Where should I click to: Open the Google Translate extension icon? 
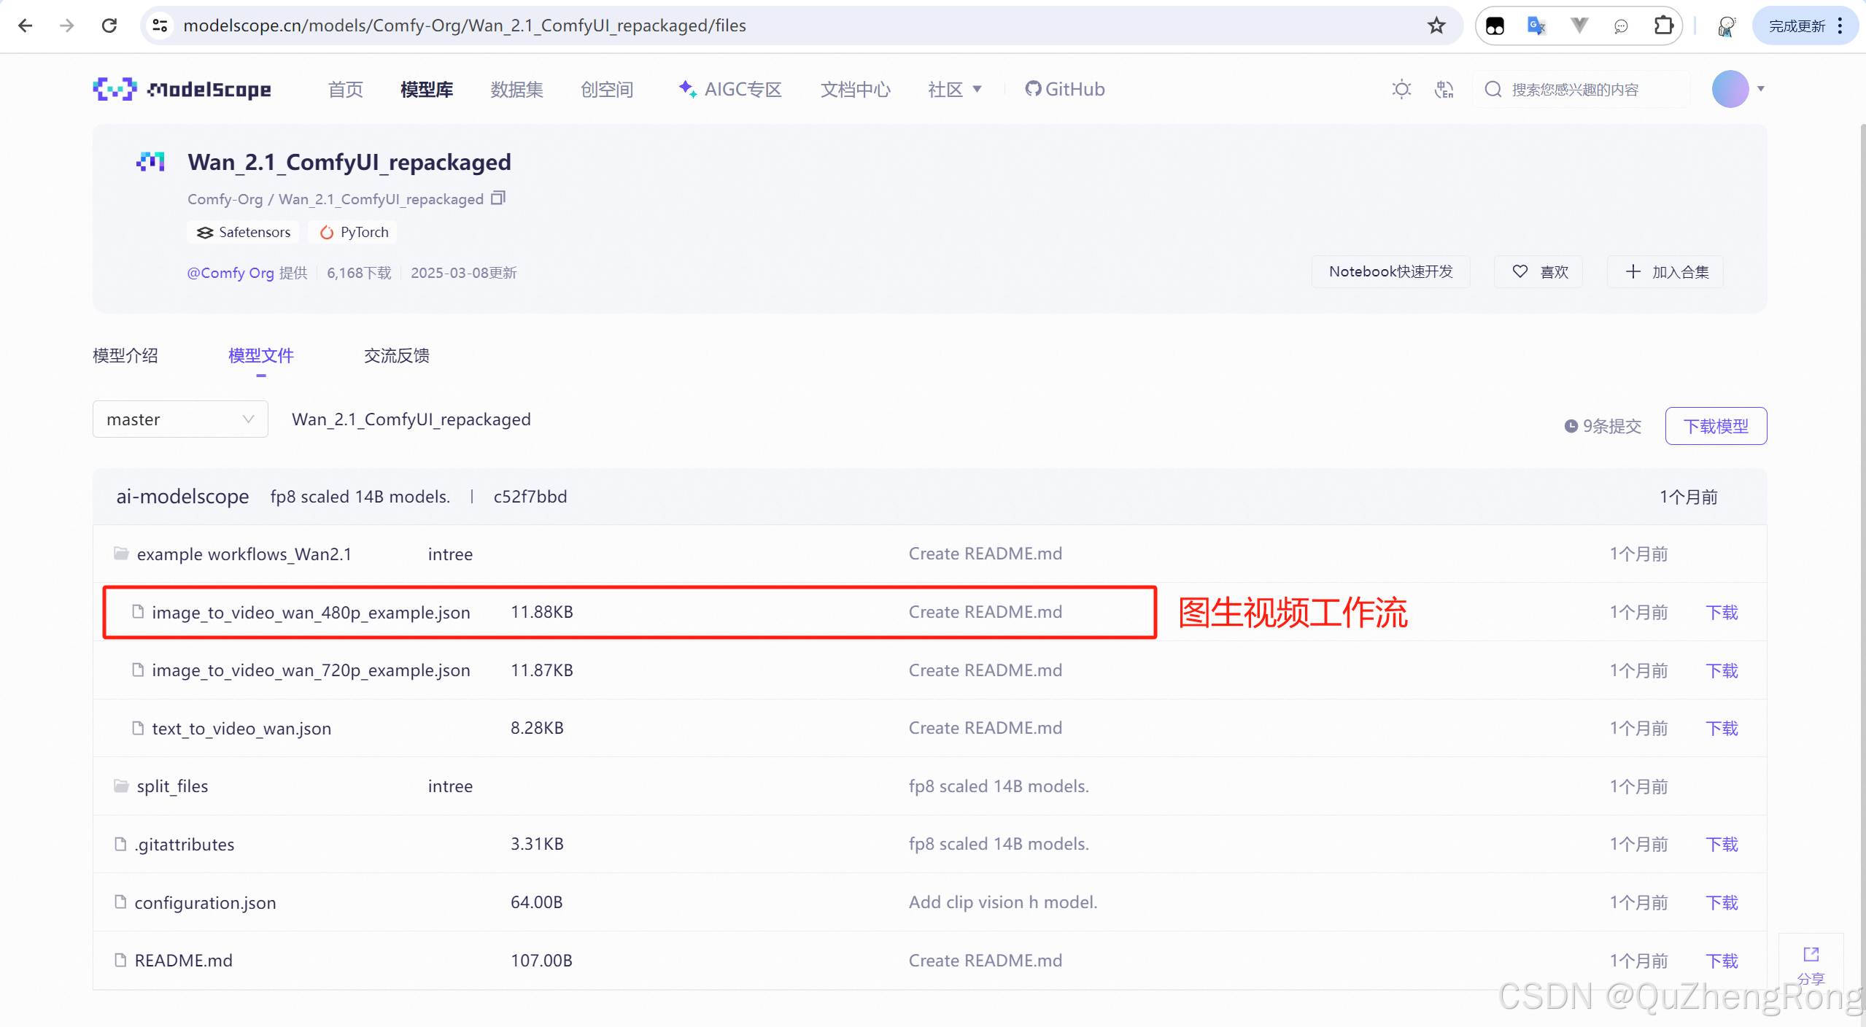(1536, 26)
